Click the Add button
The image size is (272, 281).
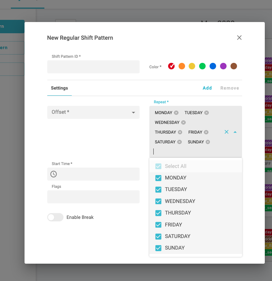(x=207, y=88)
